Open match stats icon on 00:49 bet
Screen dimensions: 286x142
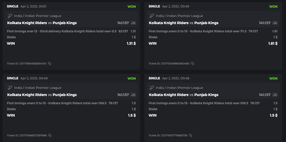[275, 23]
